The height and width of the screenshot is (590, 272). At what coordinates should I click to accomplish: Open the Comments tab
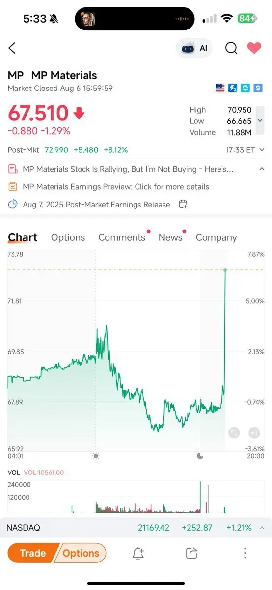(x=122, y=237)
